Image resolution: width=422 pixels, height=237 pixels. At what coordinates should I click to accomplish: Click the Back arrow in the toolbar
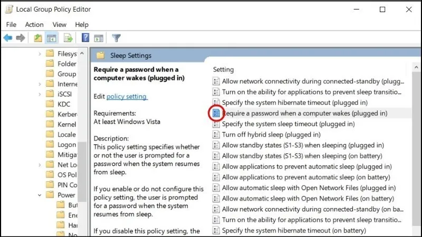[8, 38]
